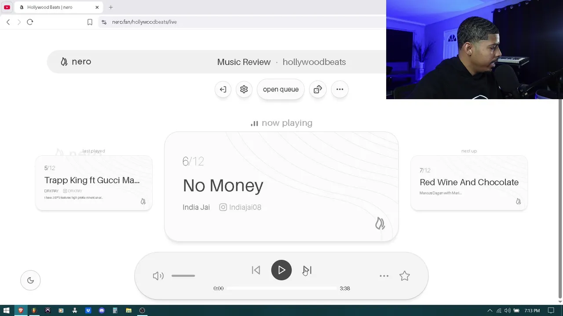The image size is (563, 316).
Task: Open File Explorer from the taskbar
Action: (128, 310)
